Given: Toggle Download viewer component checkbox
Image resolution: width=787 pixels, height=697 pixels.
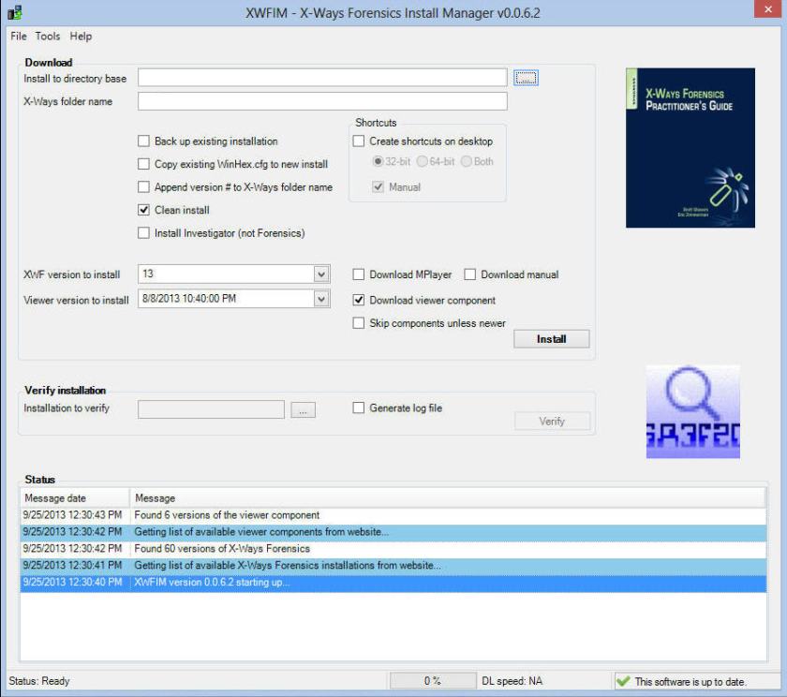Looking at the screenshot, I should (x=359, y=301).
